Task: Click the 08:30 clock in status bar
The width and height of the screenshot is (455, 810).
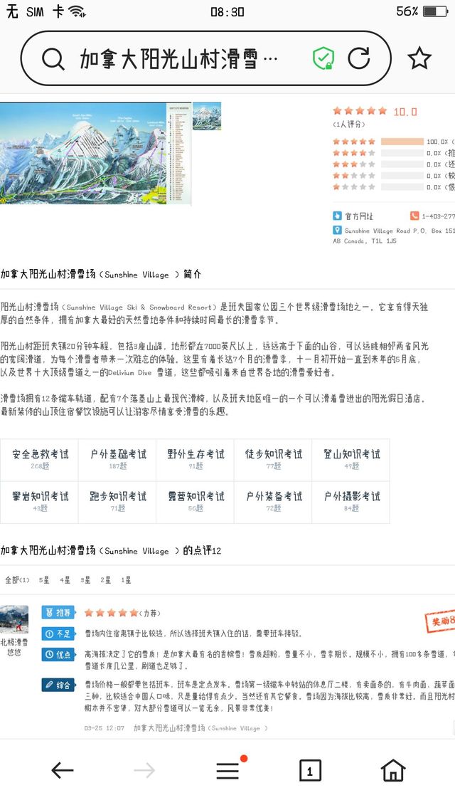Action: pyautogui.click(x=227, y=11)
